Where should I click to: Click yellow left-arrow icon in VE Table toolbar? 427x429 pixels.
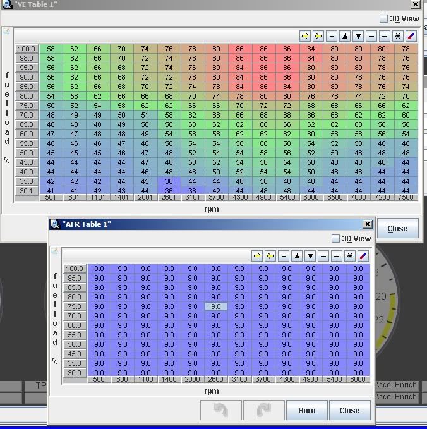318,36
